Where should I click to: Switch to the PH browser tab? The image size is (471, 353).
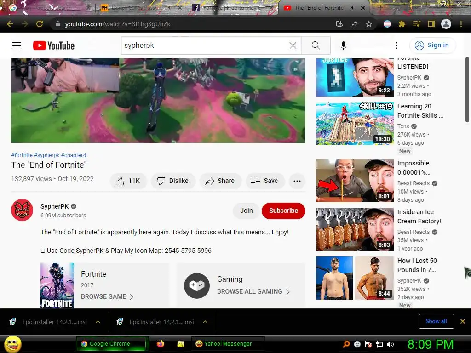[140, 8]
